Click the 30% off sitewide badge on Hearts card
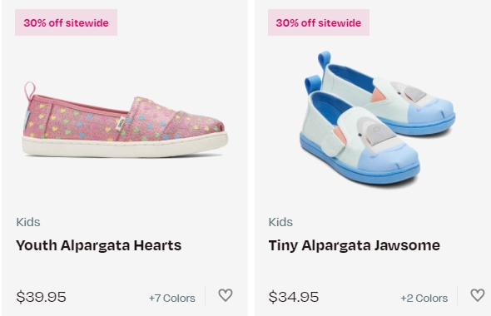Image resolution: width=491 pixels, height=316 pixels. click(x=66, y=22)
